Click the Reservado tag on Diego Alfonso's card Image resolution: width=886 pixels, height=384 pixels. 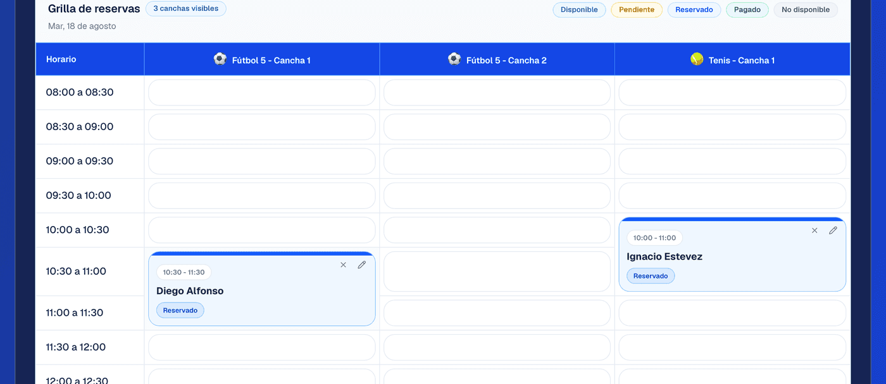pyautogui.click(x=180, y=310)
